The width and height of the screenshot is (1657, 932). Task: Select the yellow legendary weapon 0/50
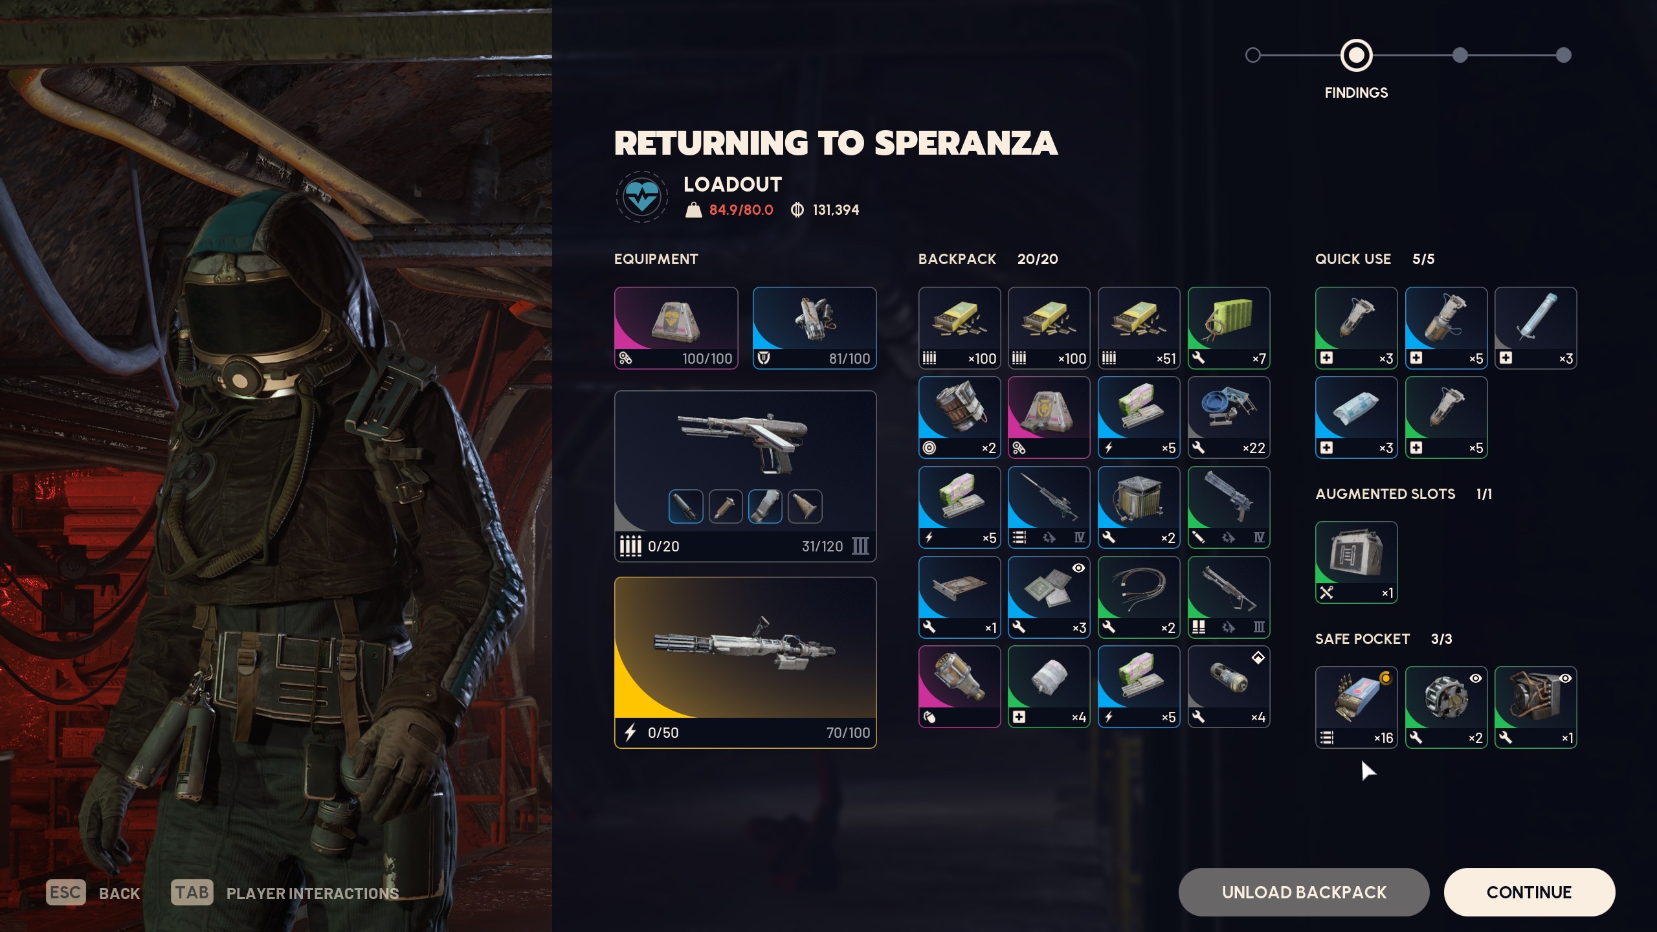pyautogui.click(x=745, y=663)
